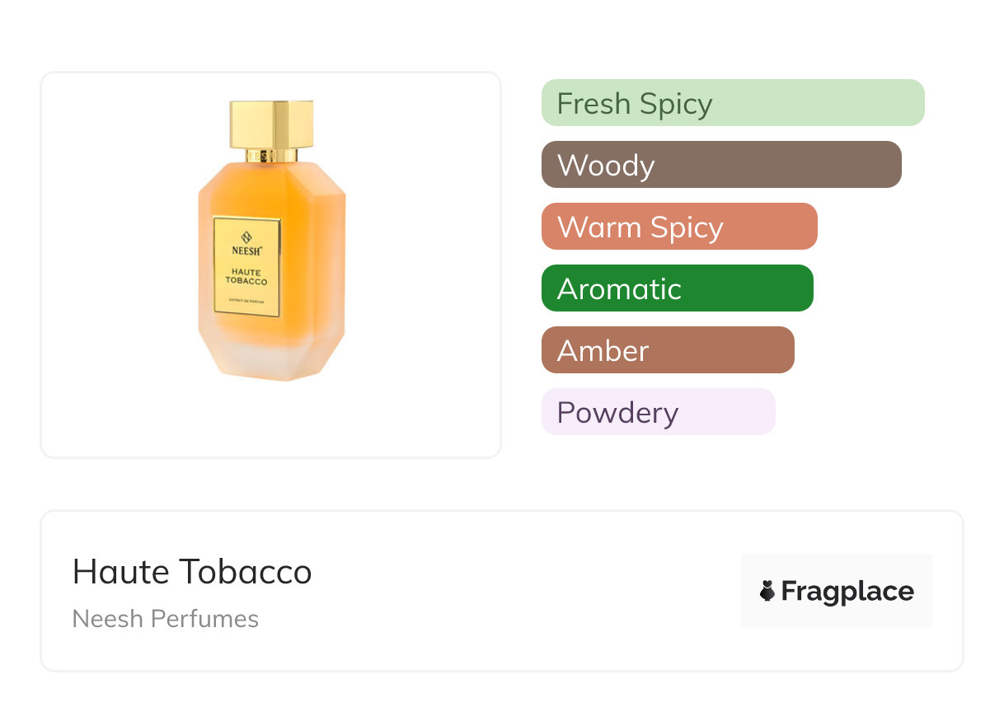This screenshot has height=712, width=1004.
Task: Choose the Warm Spicy accord bar
Action: 678,227
